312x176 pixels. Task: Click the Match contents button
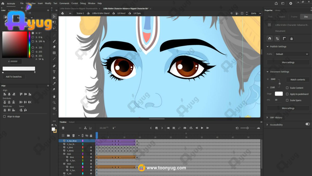(298, 80)
